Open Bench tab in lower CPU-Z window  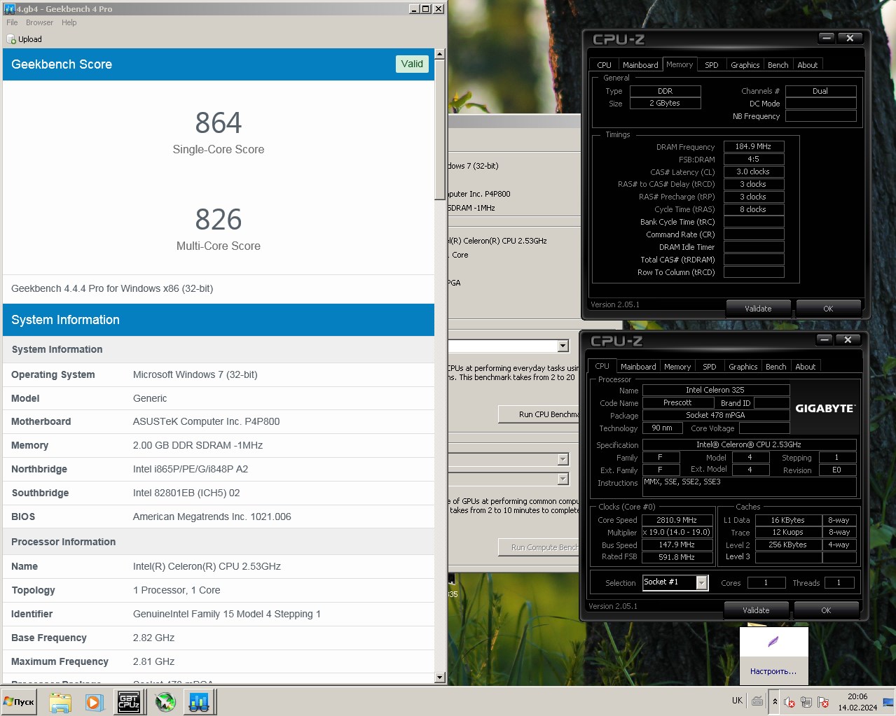776,367
